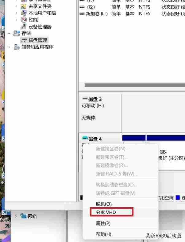Click disabled 新建带区卷(T) menu entry
This screenshot has width=185, height=242.
click(x=111, y=157)
